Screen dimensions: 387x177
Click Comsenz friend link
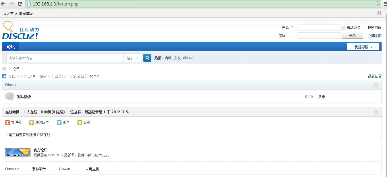point(12,169)
